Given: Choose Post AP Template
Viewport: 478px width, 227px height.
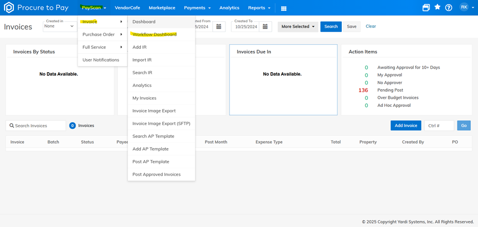Looking at the screenshot, I should pos(161,161).
